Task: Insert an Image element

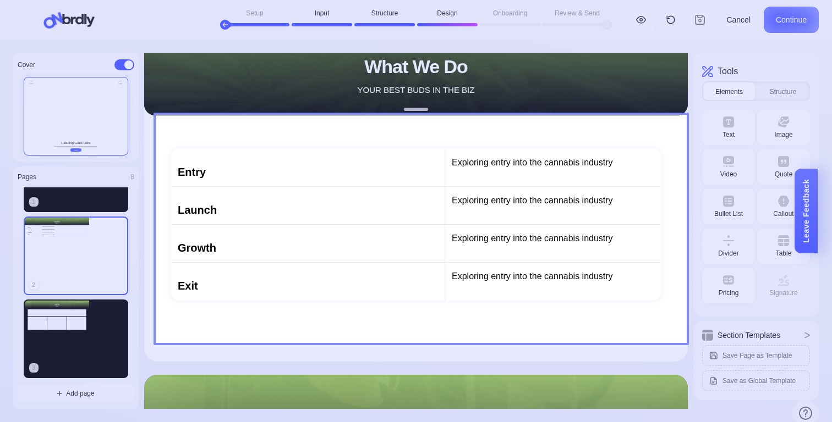Action: 783,127
